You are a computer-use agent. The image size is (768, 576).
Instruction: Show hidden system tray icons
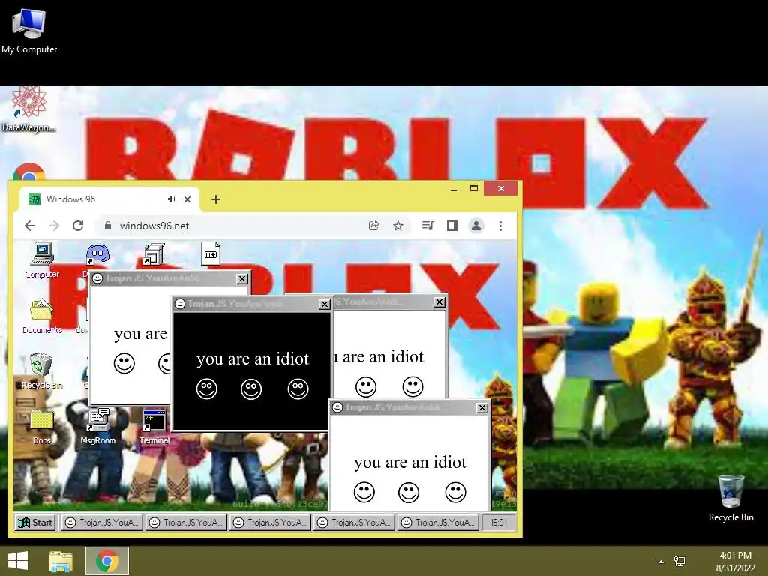click(x=661, y=562)
